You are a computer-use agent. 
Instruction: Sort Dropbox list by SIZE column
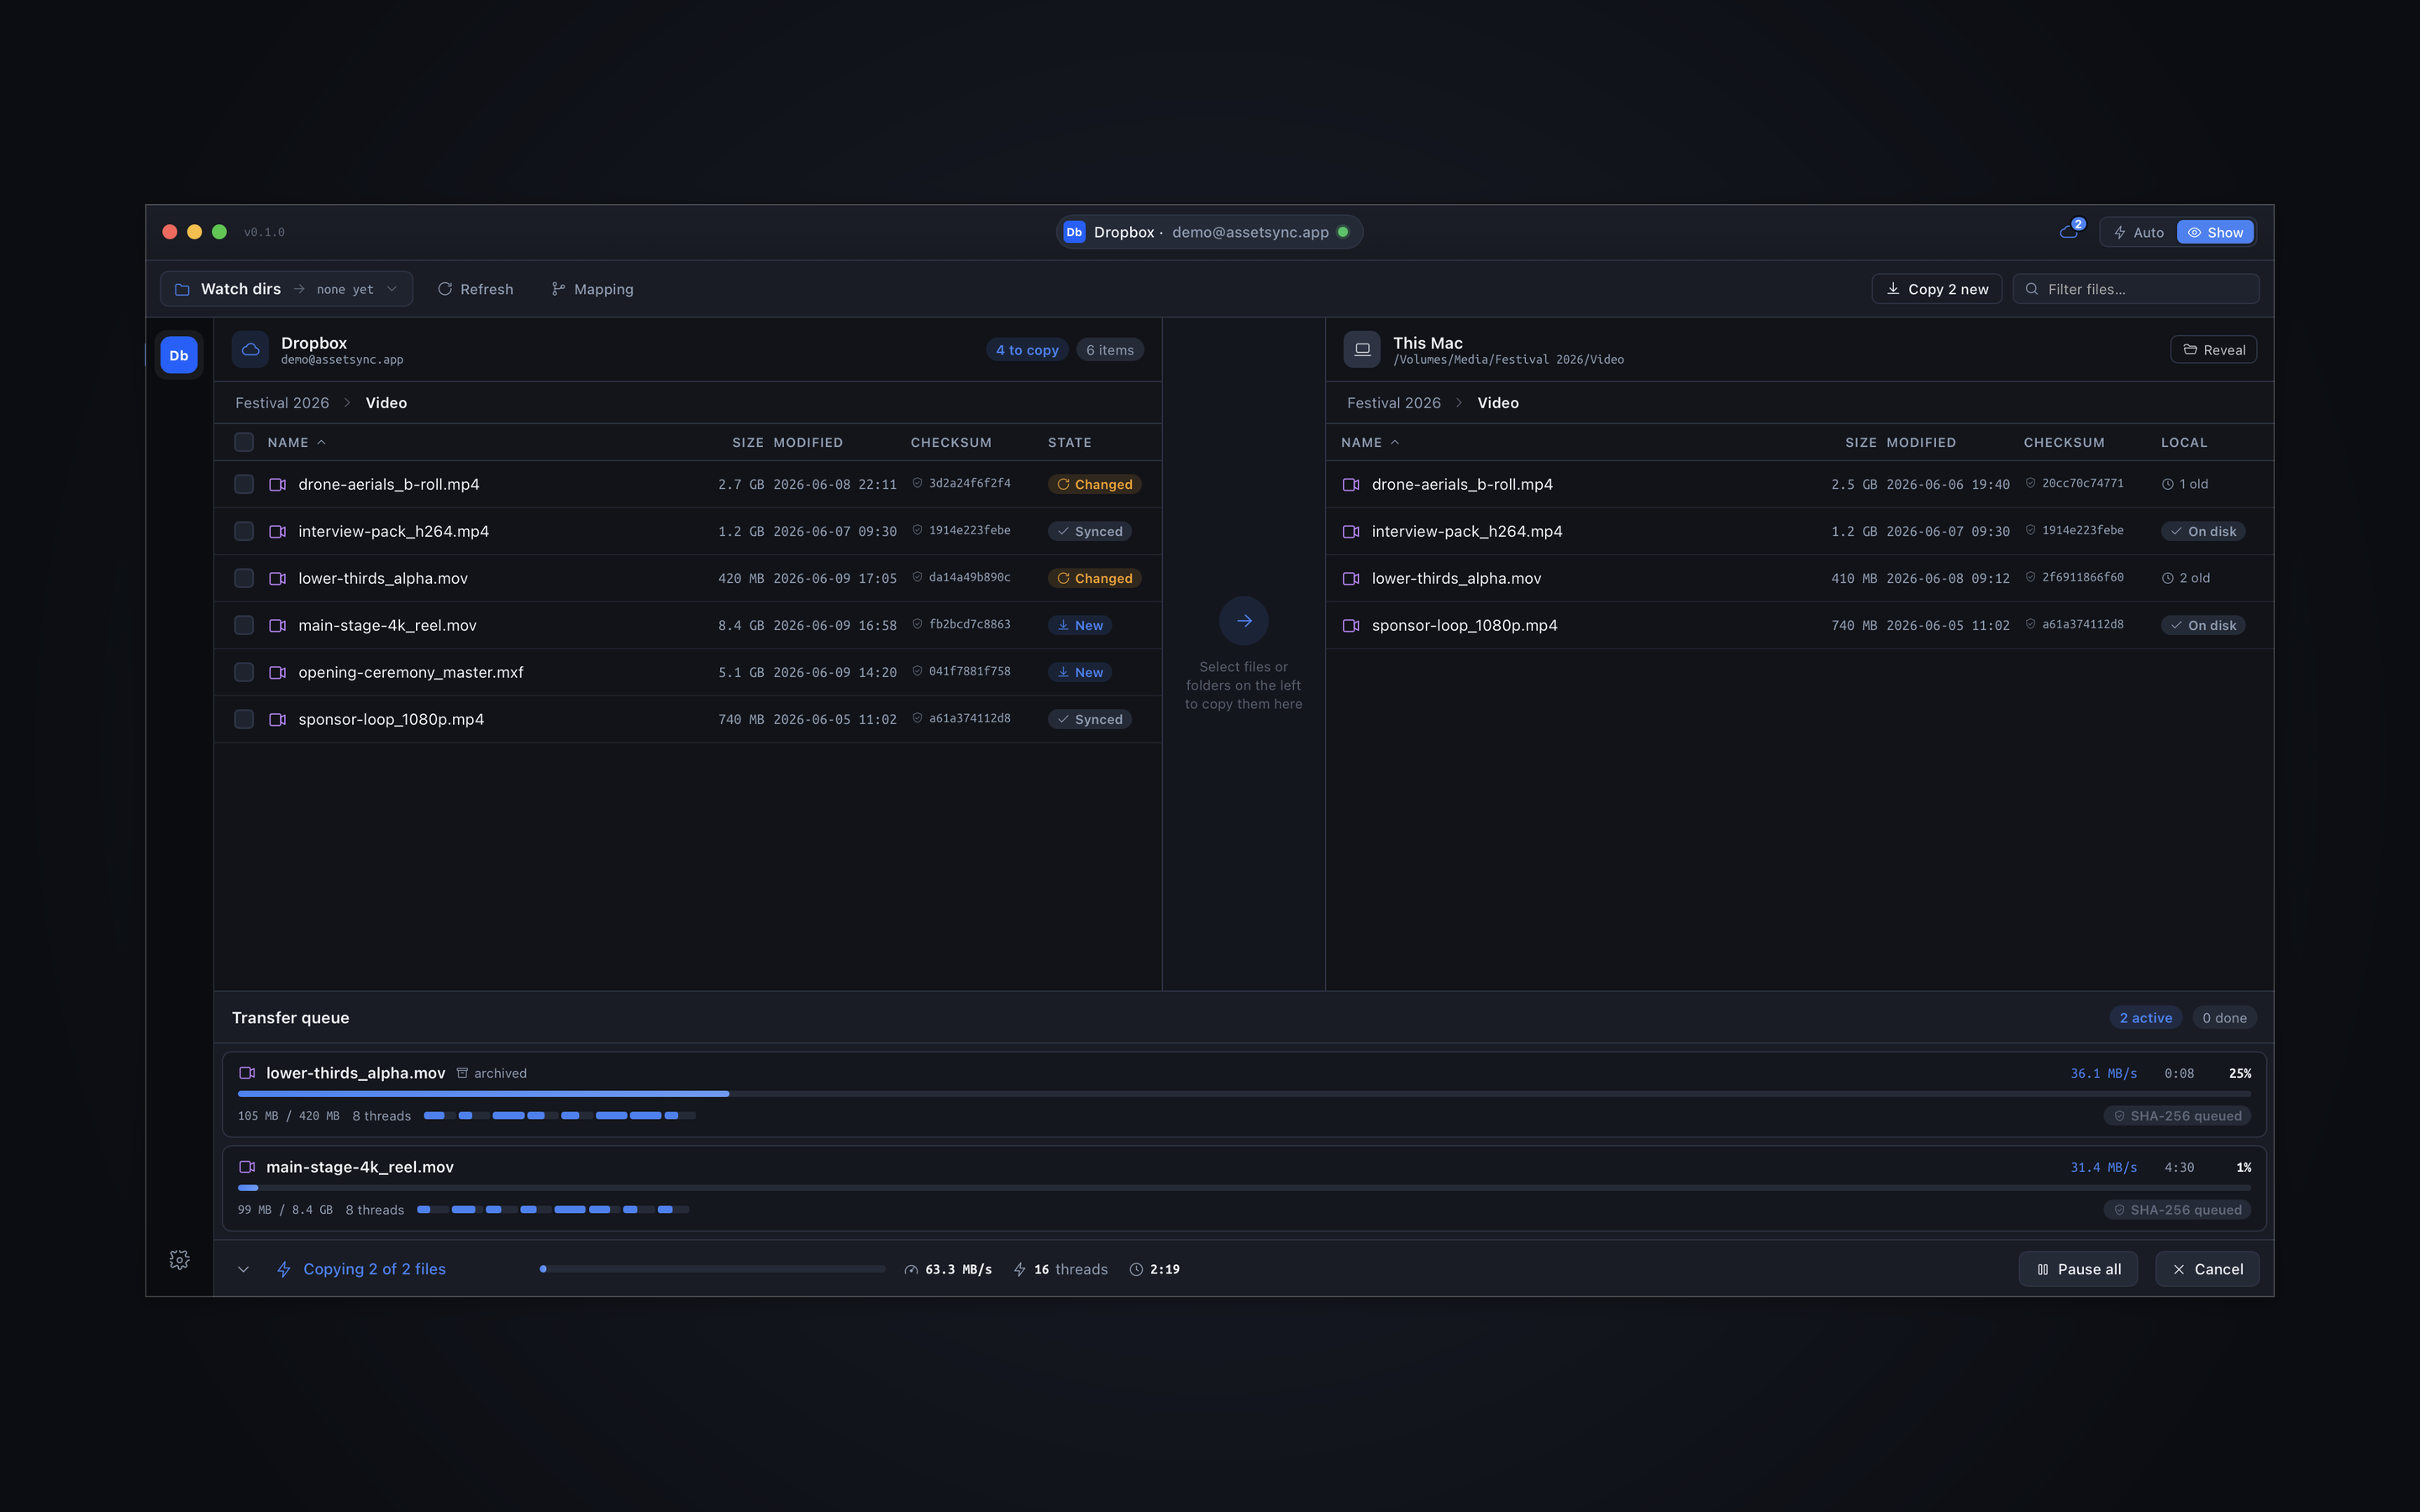coord(747,442)
